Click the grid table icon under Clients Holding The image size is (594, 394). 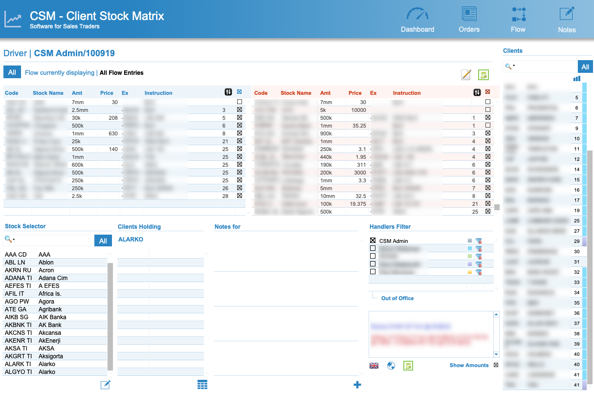(202, 385)
